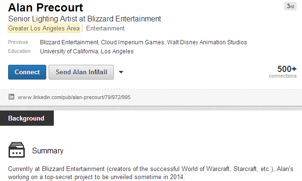Click the Entertainment industry link
Image resolution: width=302 pixels, height=181 pixels.
(105, 29)
